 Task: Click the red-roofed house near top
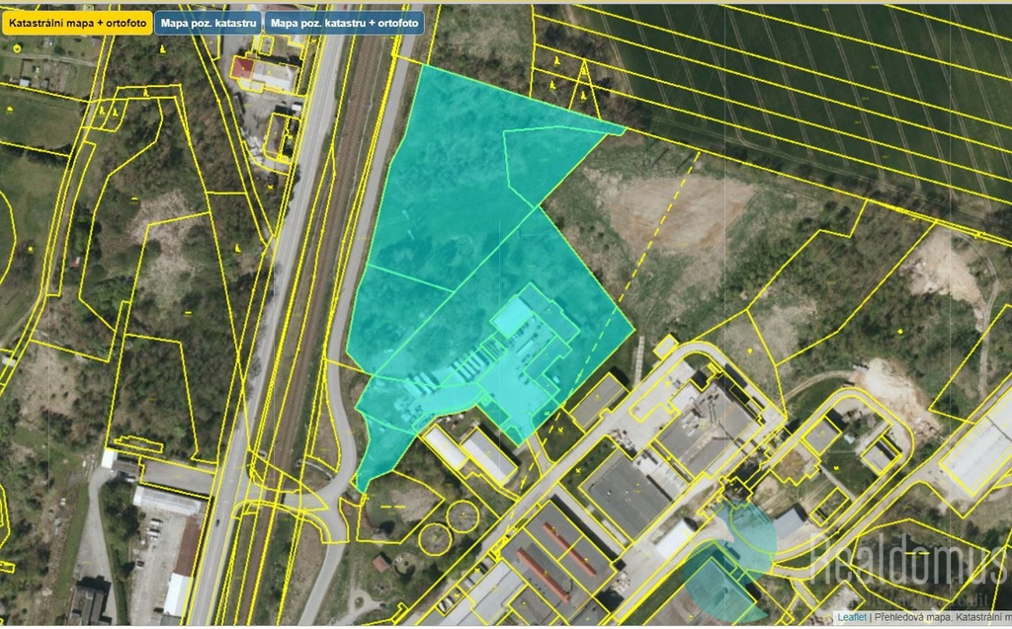pyautogui.click(x=243, y=68)
